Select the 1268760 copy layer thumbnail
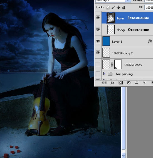 point(106,64)
